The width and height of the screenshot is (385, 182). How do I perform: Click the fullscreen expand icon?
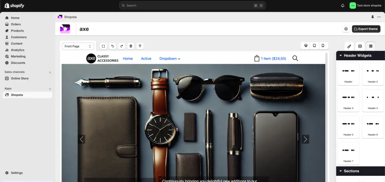coord(103,46)
